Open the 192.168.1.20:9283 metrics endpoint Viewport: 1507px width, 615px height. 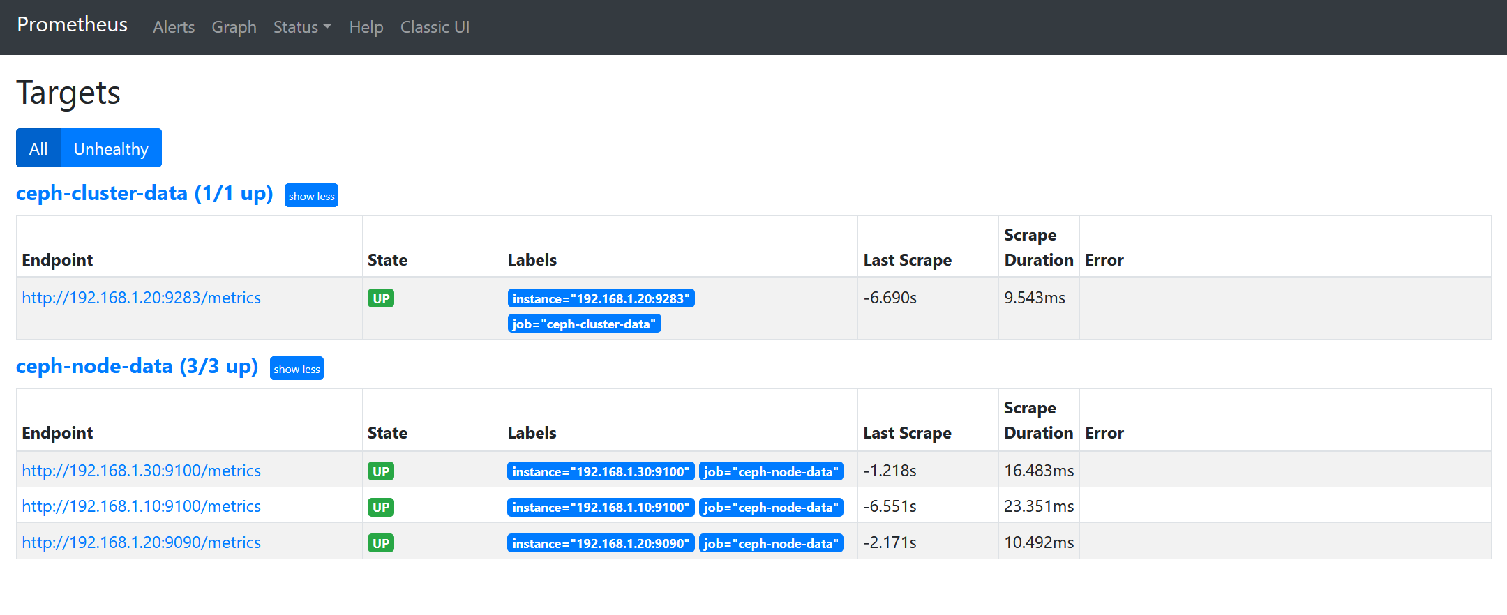[x=141, y=298]
